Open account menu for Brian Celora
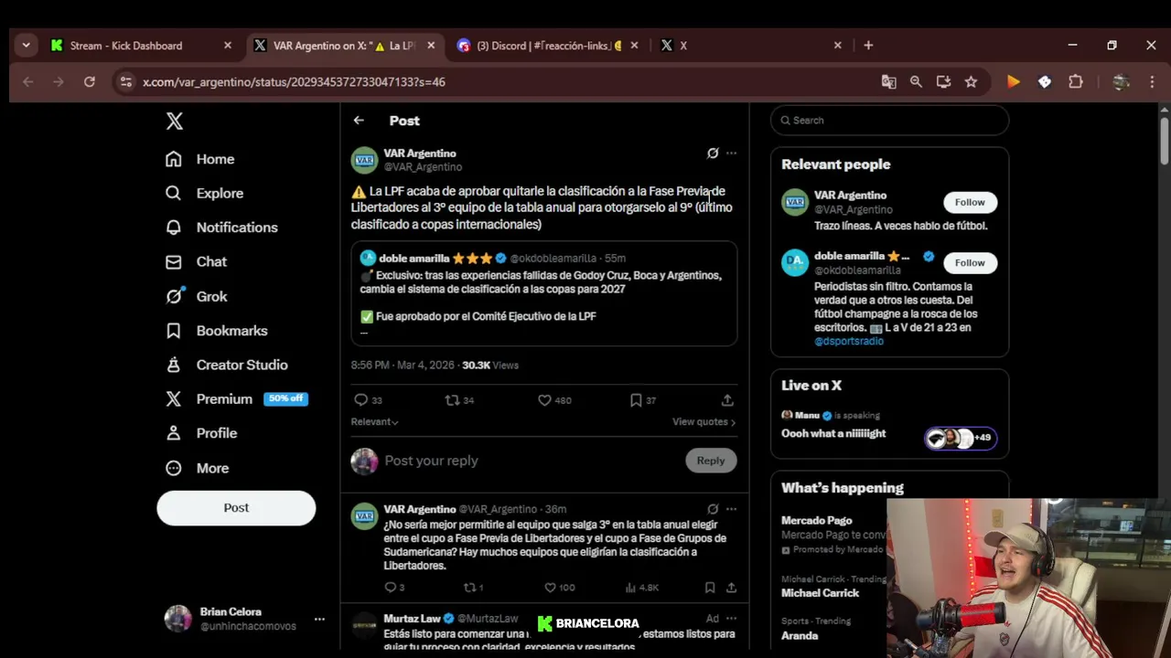 [243, 619]
